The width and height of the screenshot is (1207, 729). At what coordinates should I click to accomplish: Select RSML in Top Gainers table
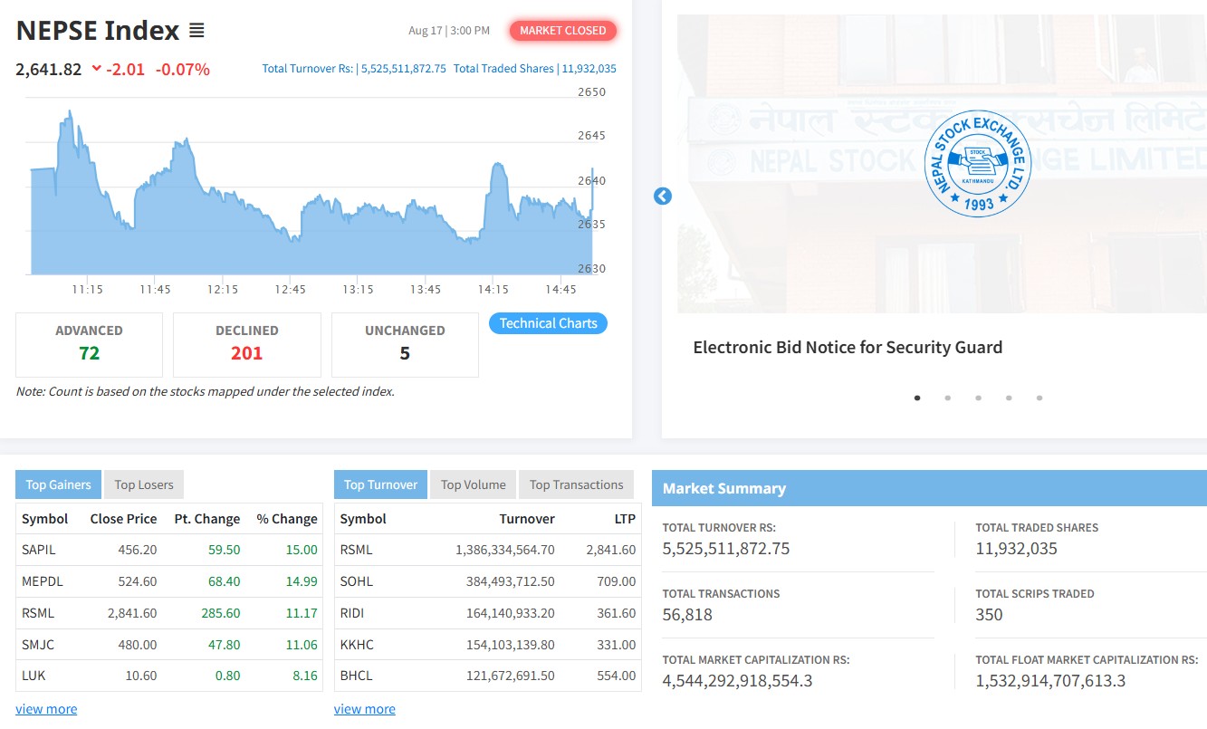(38, 613)
